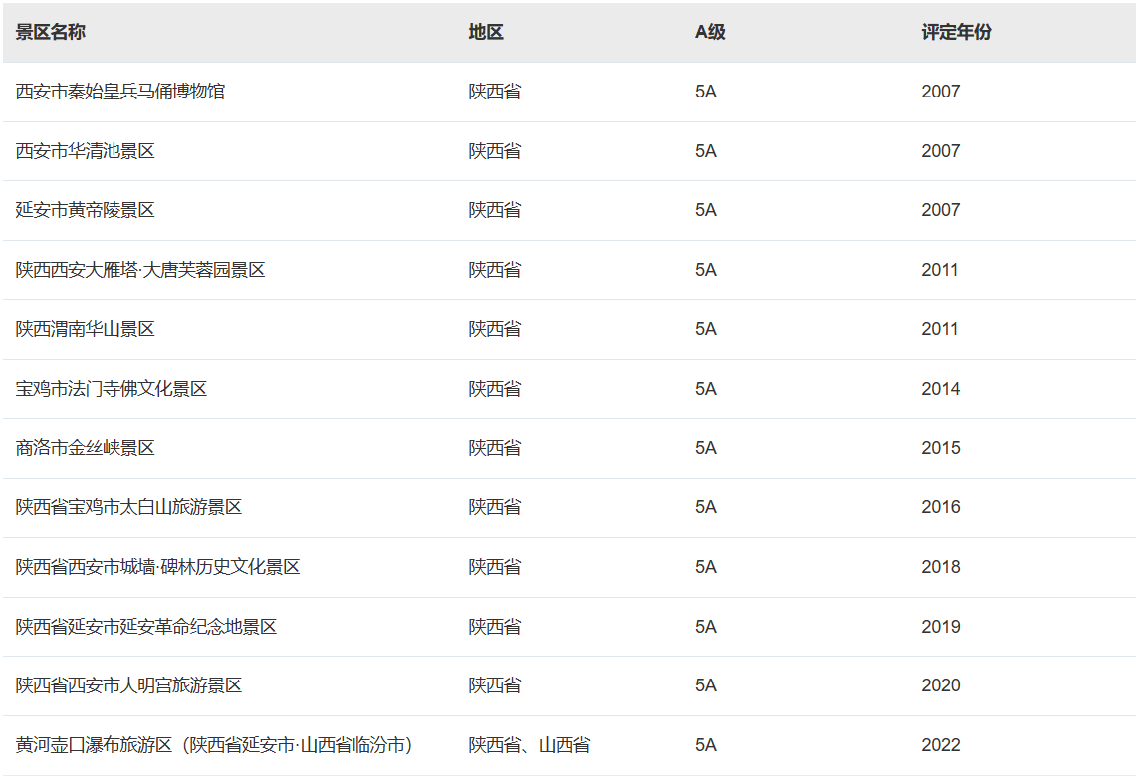Click the A级 column header
Viewport: 1136px width, 779px height.
tap(710, 32)
